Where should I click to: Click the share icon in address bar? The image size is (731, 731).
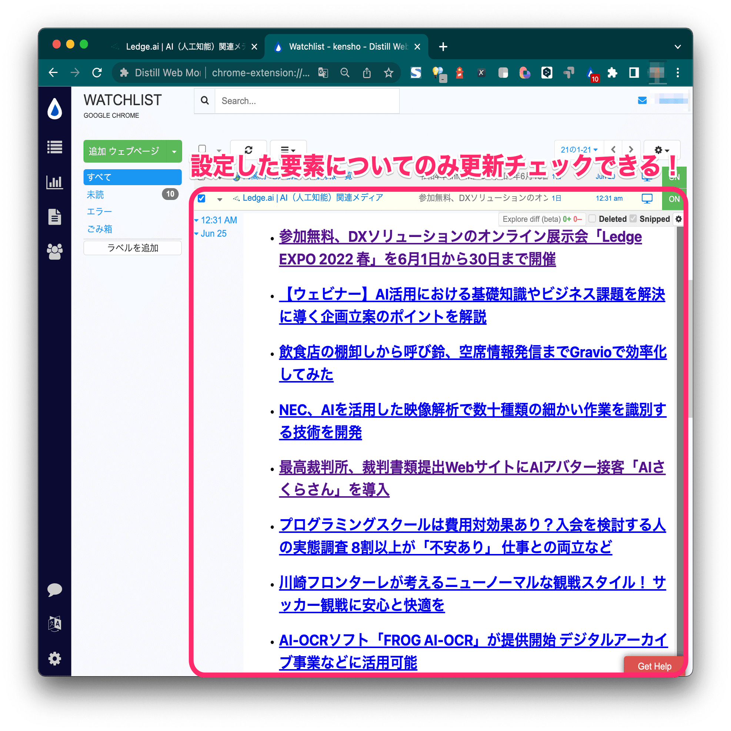[367, 72]
